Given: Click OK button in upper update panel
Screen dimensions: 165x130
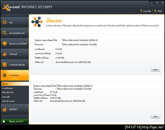Looking at the screenshot, I should click(x=155, y=70).
